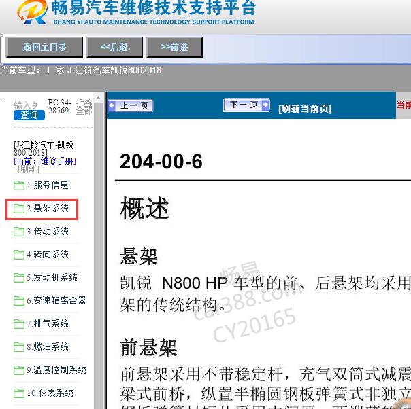Expand the 9.温度控制系统 tree entry
Viewport: 411px width, 409px height.
pos(56,370)
